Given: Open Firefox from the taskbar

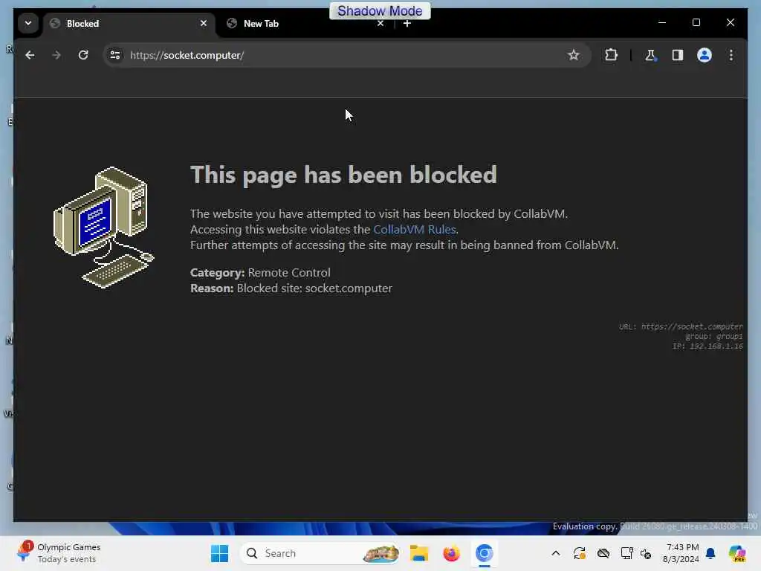Looking at the screenshot, I should point(451,553).
